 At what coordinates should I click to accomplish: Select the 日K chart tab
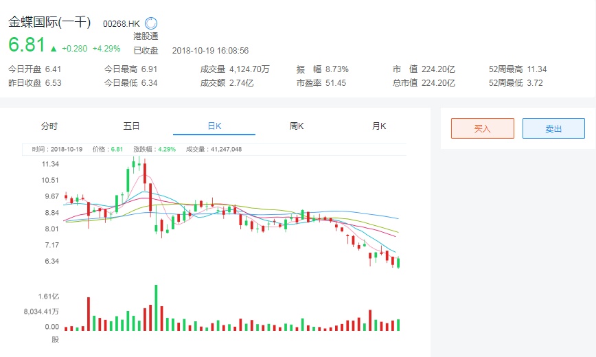tap(214, 126)
